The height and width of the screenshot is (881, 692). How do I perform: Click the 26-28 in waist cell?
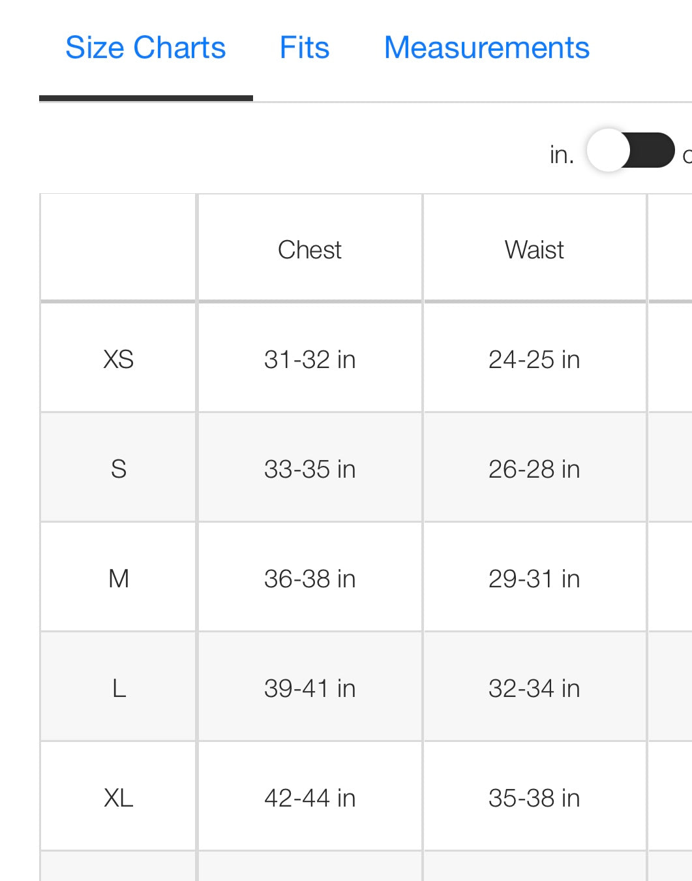pos(534,469)
